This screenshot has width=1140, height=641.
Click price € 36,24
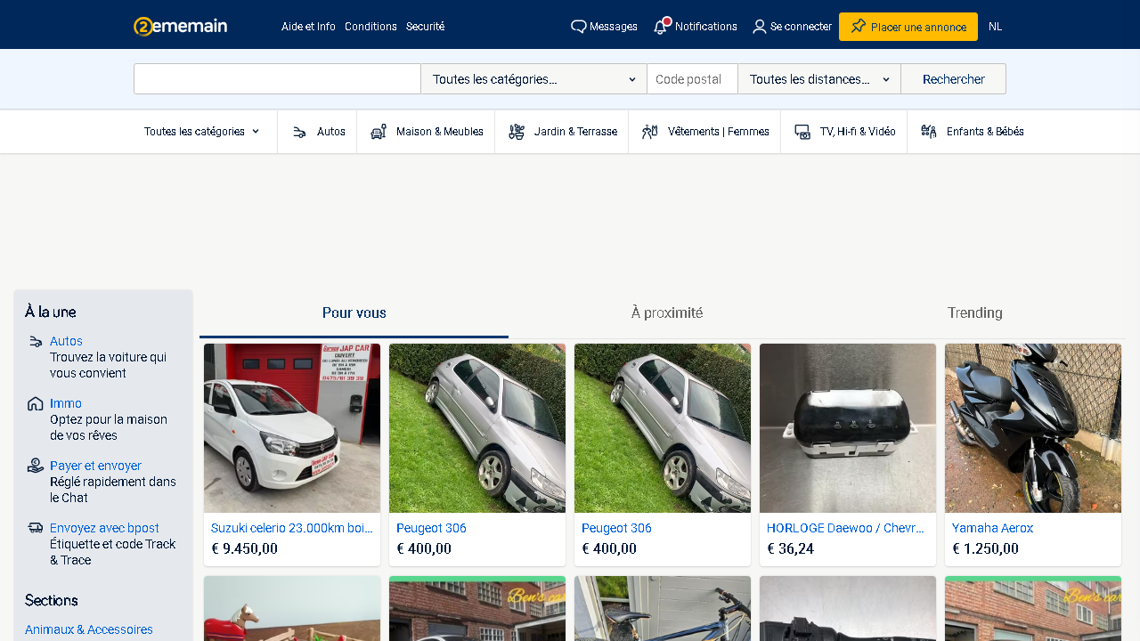coord(790,548)
